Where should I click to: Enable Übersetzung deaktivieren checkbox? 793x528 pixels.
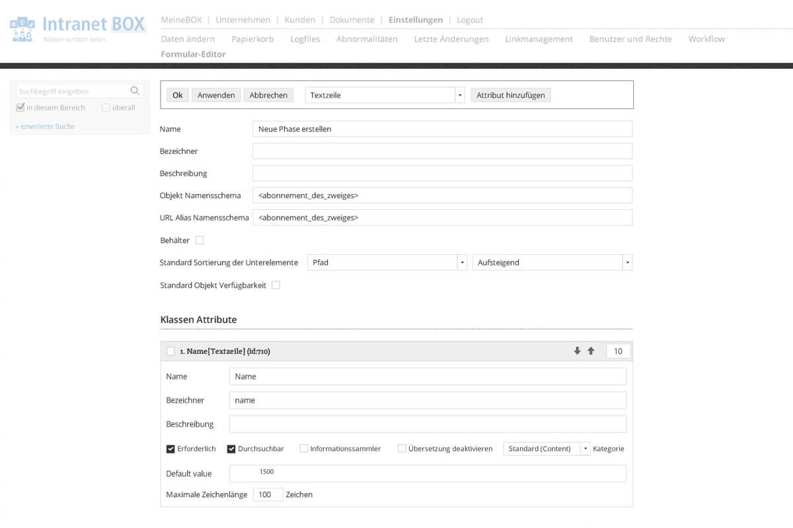tap(402, 449)
